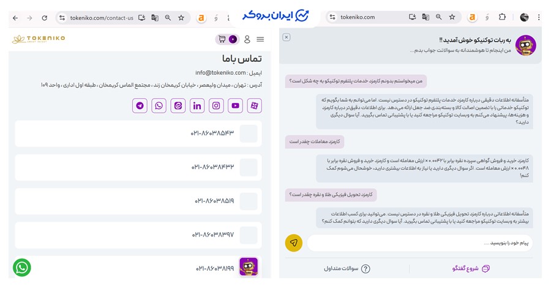Click install app icon in tokeniko.com window

coord(412,17)
